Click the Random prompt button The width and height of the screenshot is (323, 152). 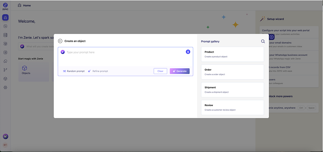[74, 71]
